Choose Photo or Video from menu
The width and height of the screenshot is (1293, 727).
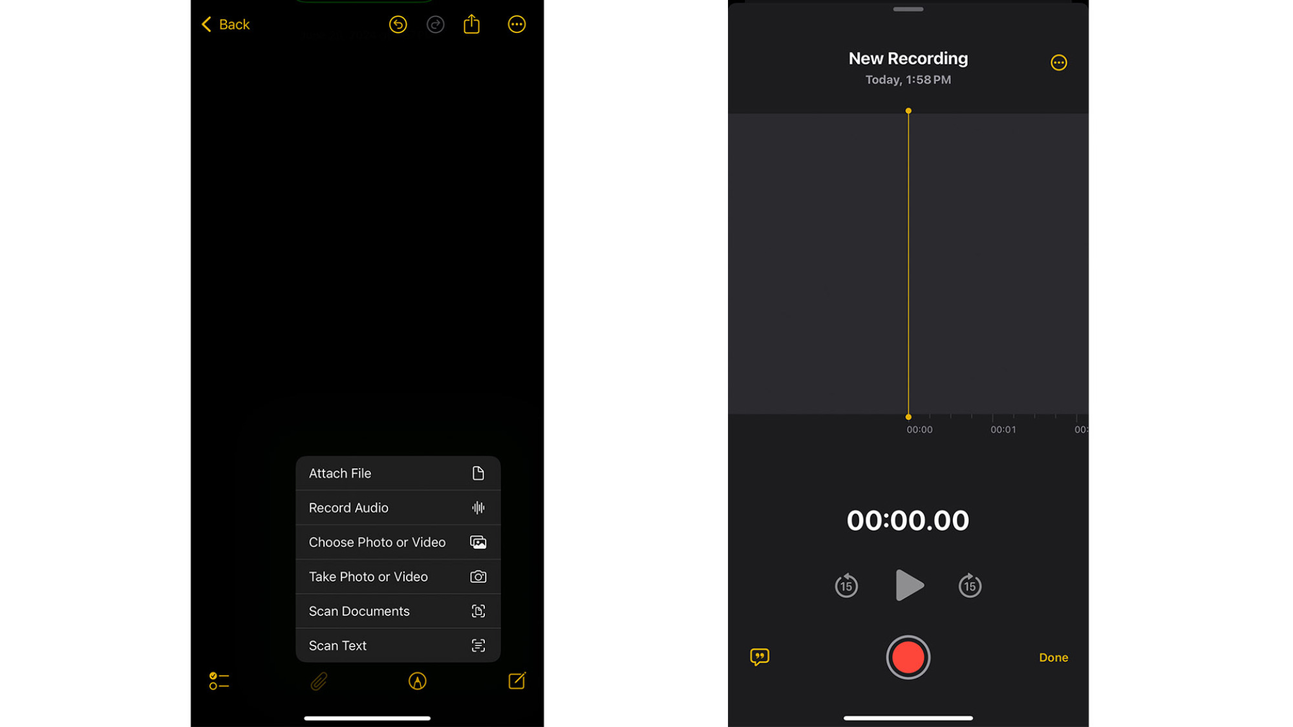(397, 542)
